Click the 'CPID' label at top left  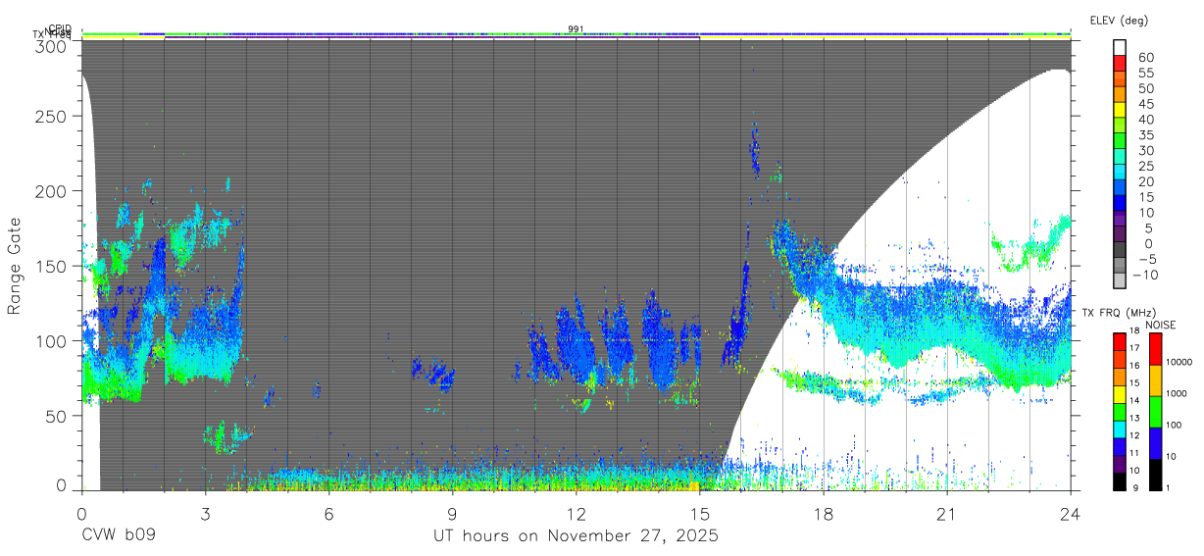(x=59, y=28)
